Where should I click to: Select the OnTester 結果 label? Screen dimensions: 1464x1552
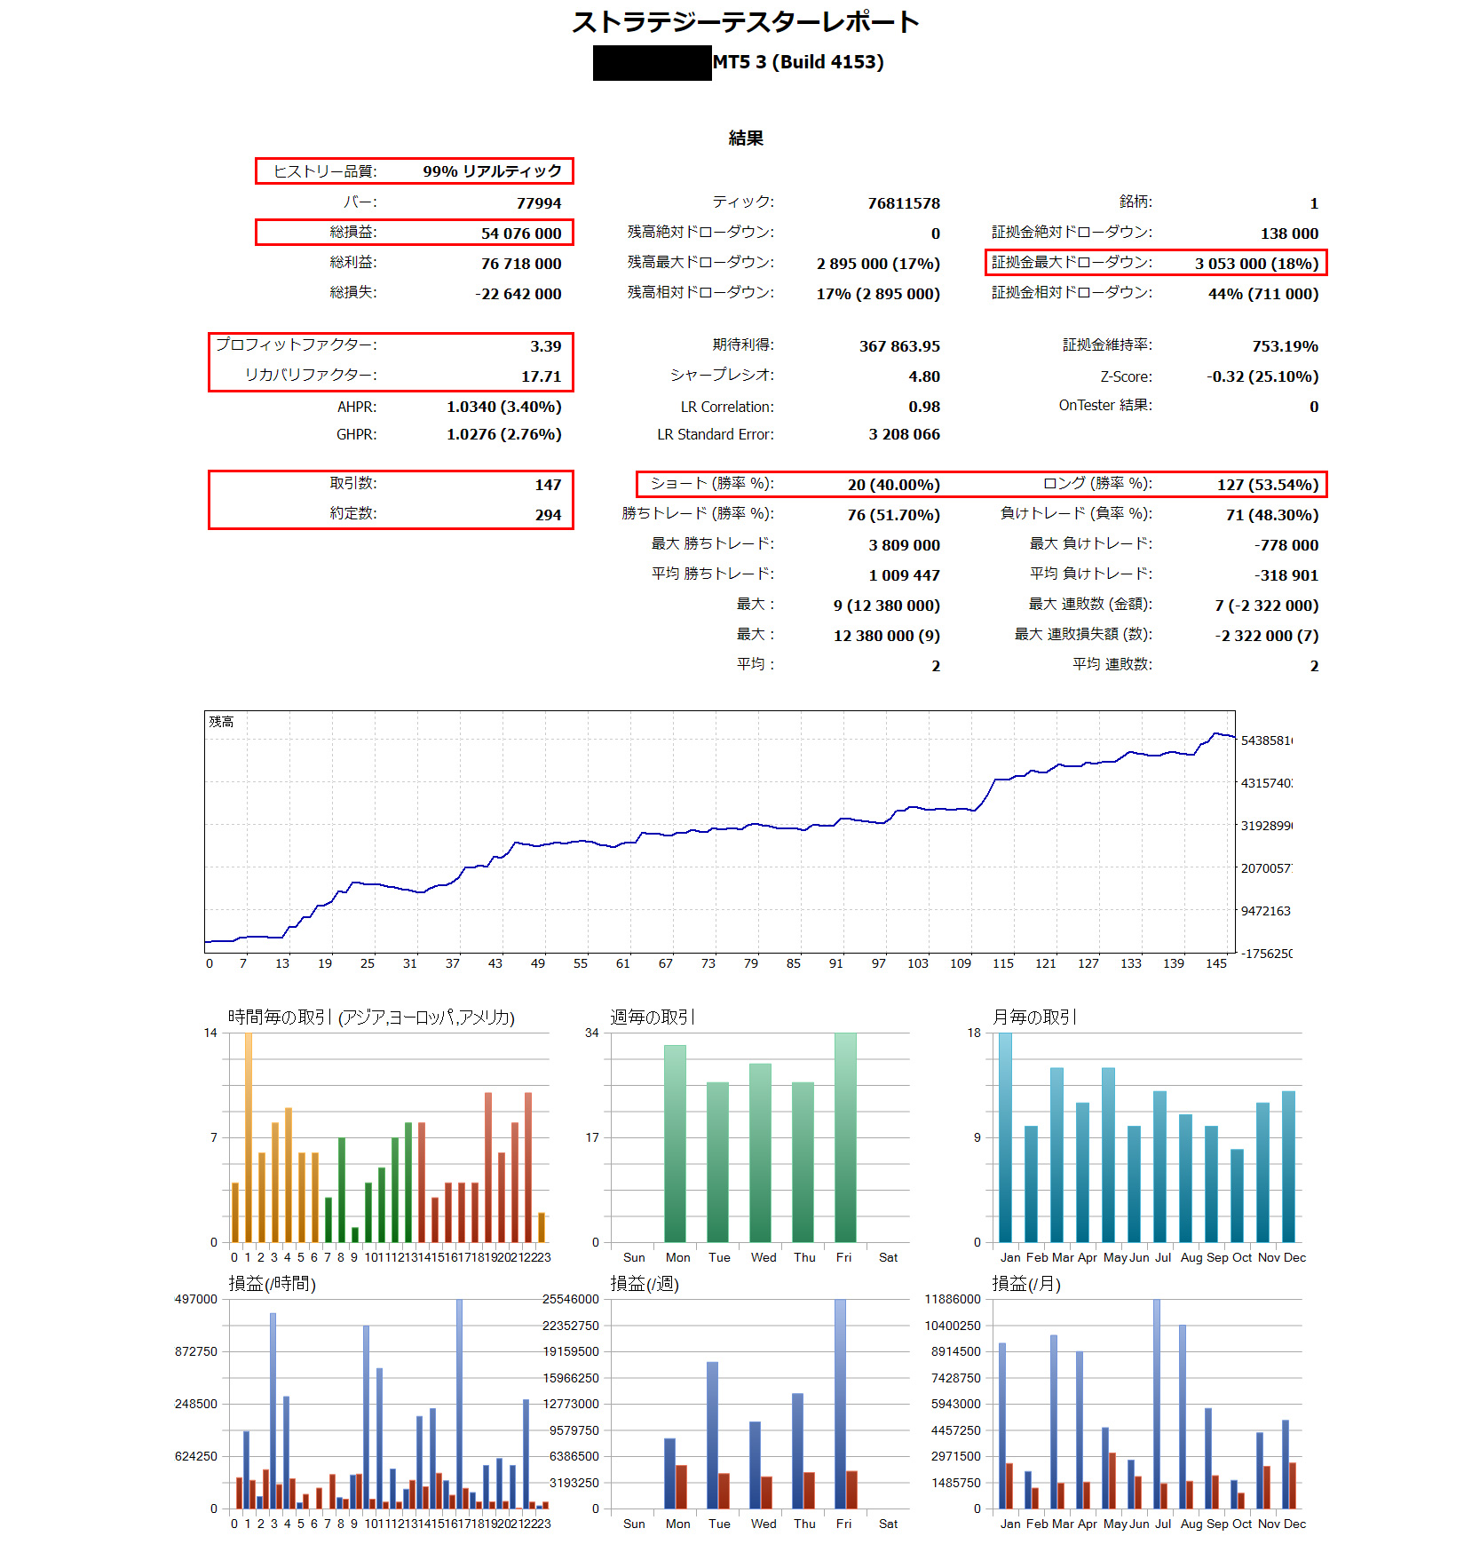(1105, 406)
